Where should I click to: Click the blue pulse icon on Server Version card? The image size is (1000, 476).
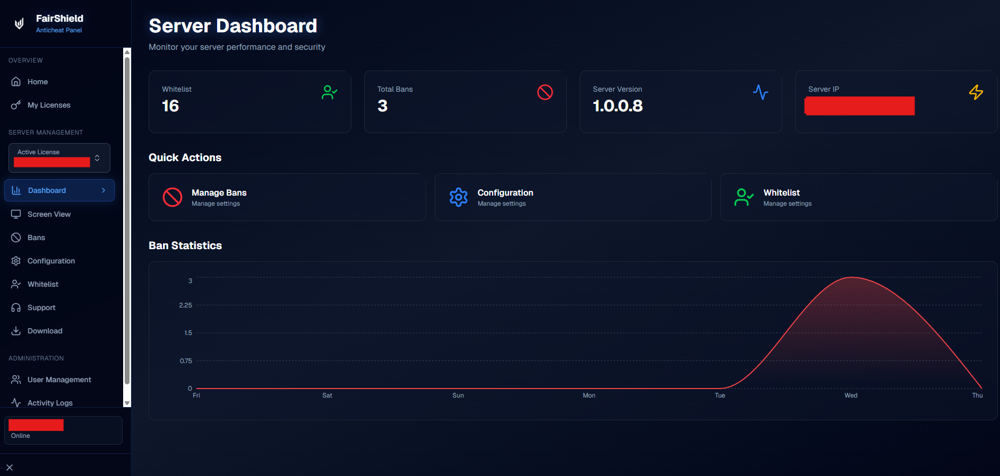(761, 92)
